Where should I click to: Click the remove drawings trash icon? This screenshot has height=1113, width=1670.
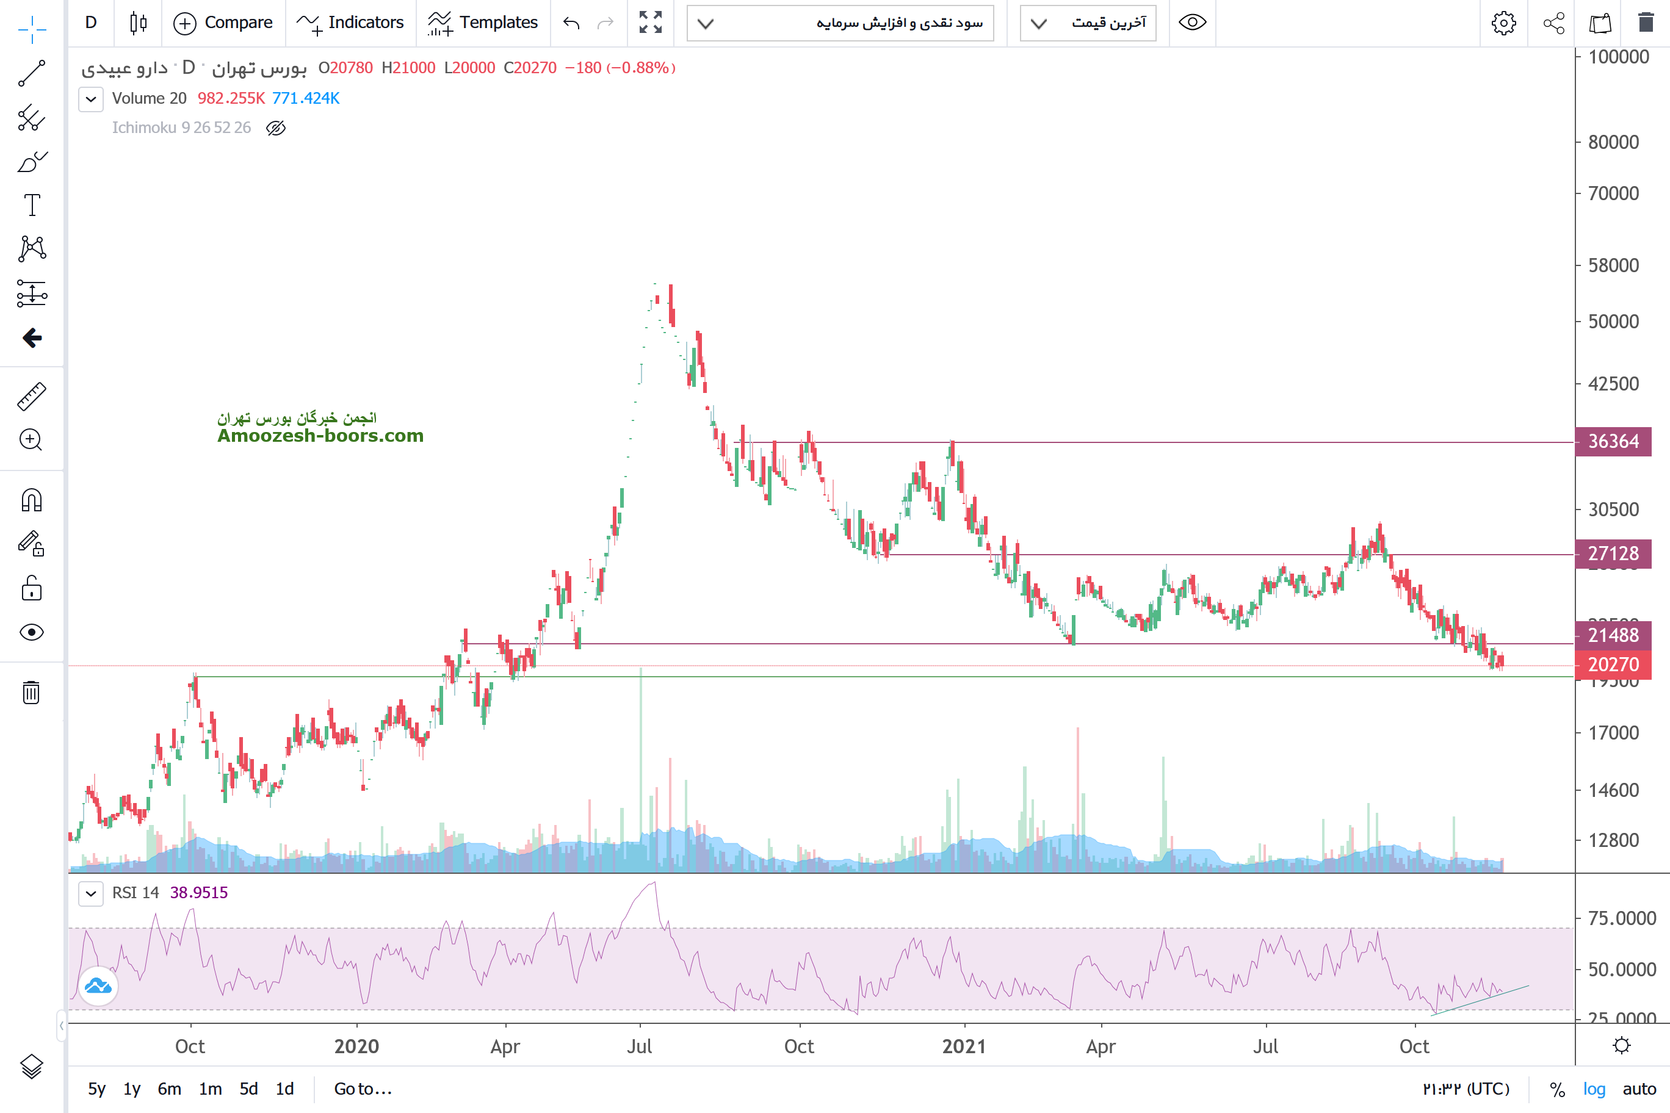pyautogui.click(x=31, y=692)
